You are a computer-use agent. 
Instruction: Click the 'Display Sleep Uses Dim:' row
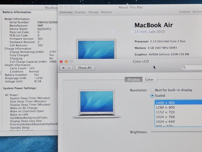pyautogui.click(x=26, y=121)
